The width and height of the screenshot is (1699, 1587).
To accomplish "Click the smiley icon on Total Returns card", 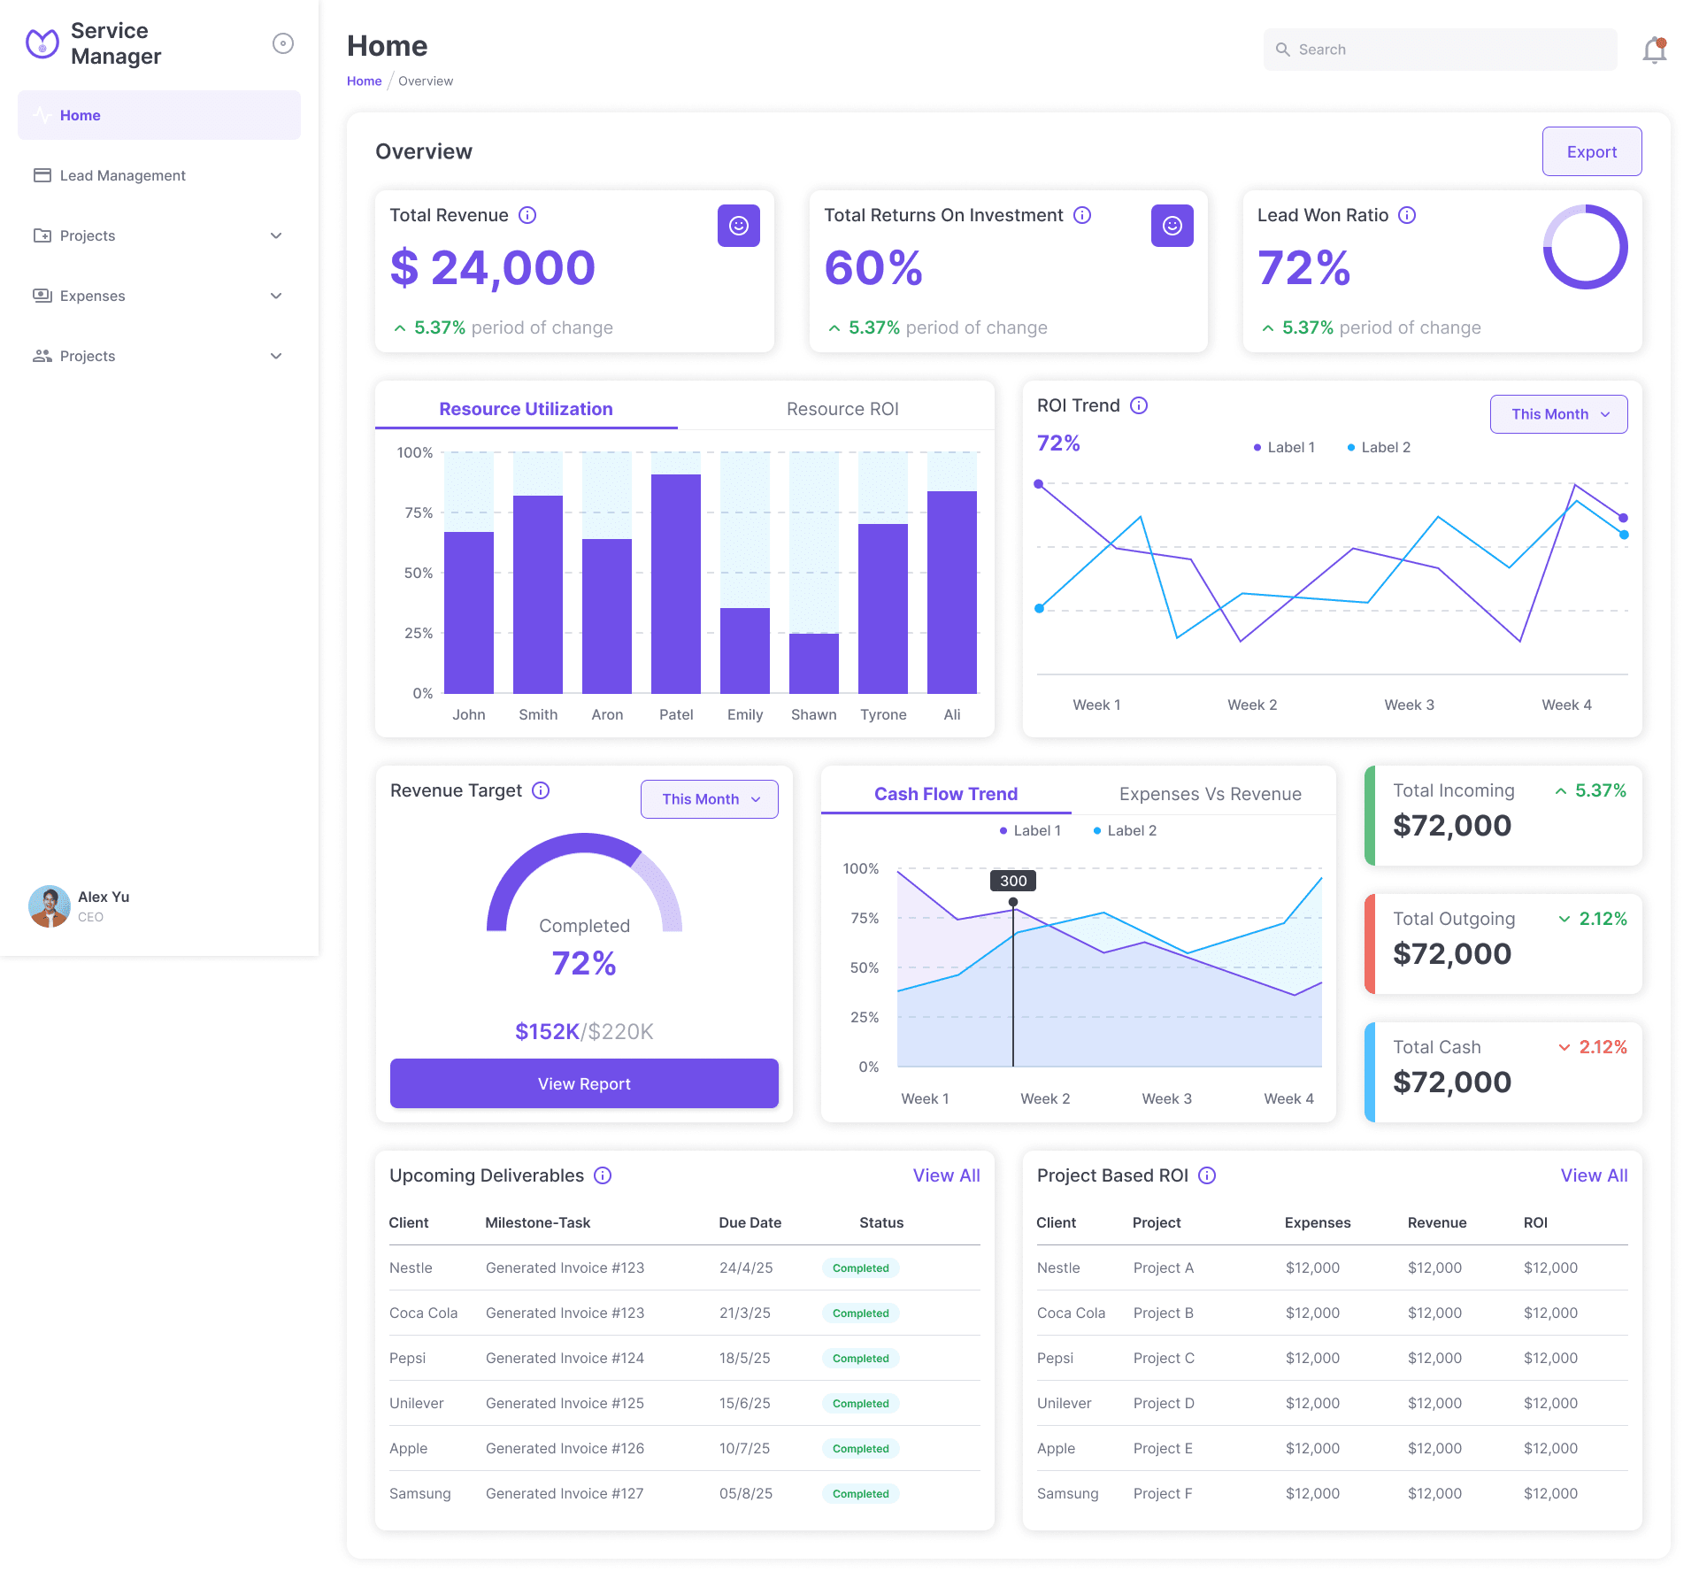I will pyautogui.click(x=1172, y=225).
